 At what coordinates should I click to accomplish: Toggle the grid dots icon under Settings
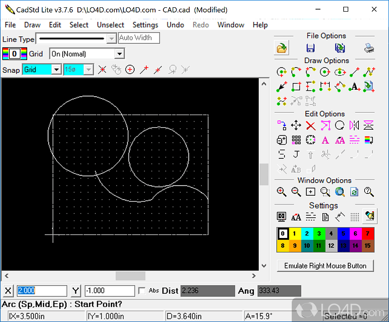click(x=354, y=216)
